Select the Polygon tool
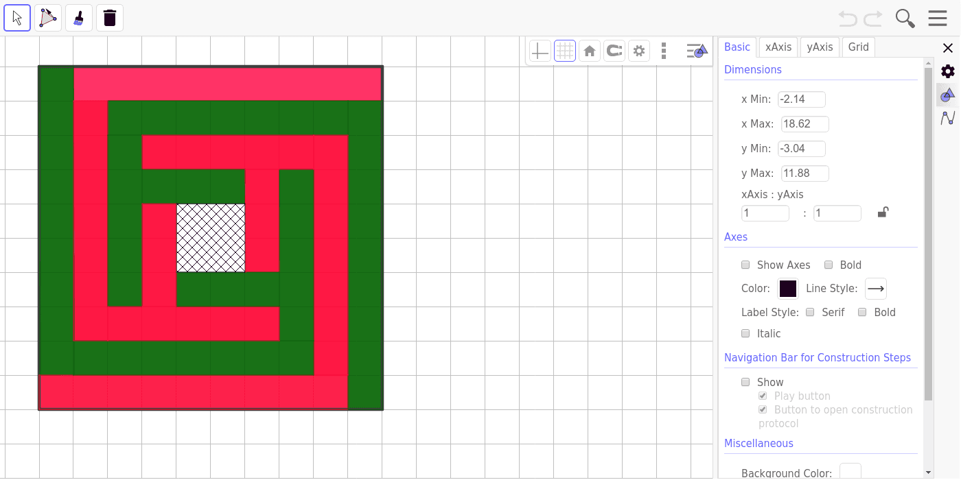The image size is (961, 480). pos(48,18)
